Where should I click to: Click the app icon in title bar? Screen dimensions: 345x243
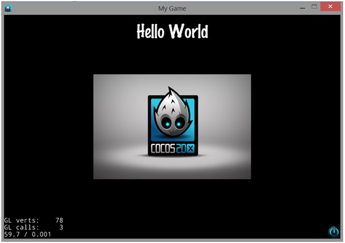[8, 9]
